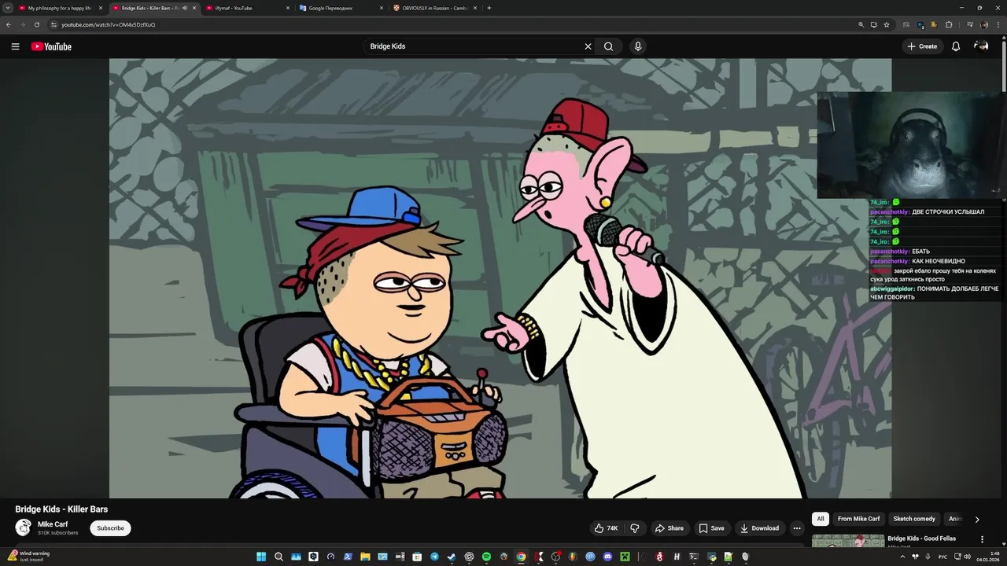Image resolution: width=1007 pixels, height=566 pixels.
Task: Close the Google Переводчик tab
Action: point(382,8)
